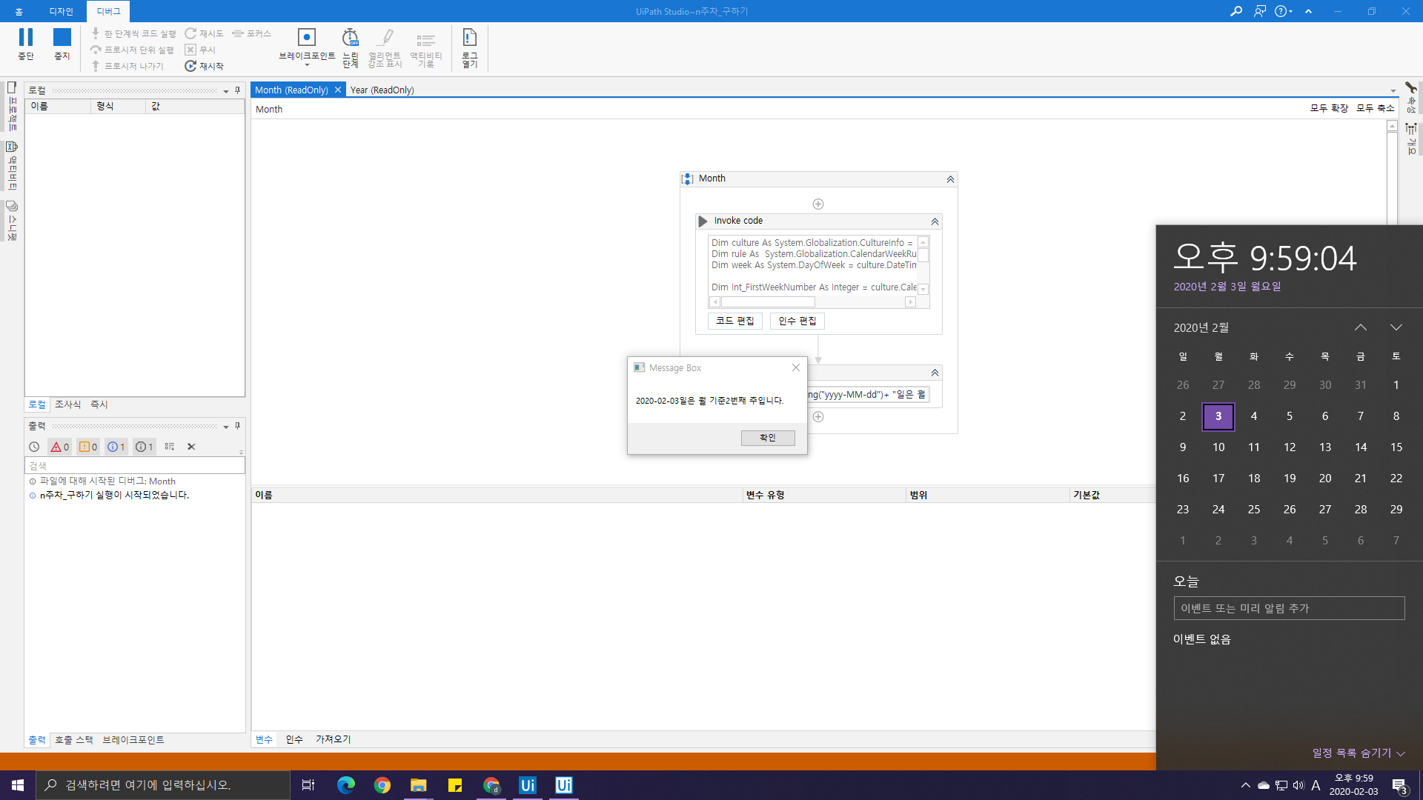1423x800 pixels.
Task: Toggle timestamp clock icon in output panel
Action: (34, 447)
